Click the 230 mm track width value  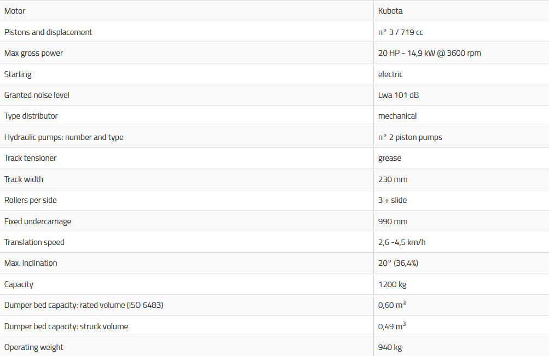(x=392, y=179)
